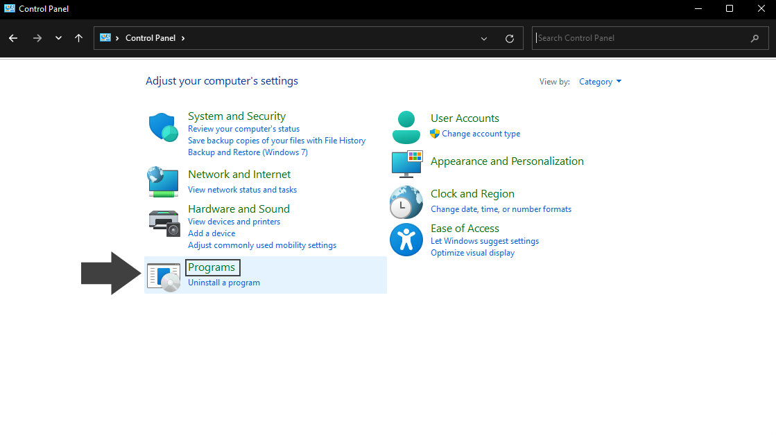The width and height of the screenshot is (776, 435).
Task: Open Ease of Access category
Action: click(x=465, y=229)
